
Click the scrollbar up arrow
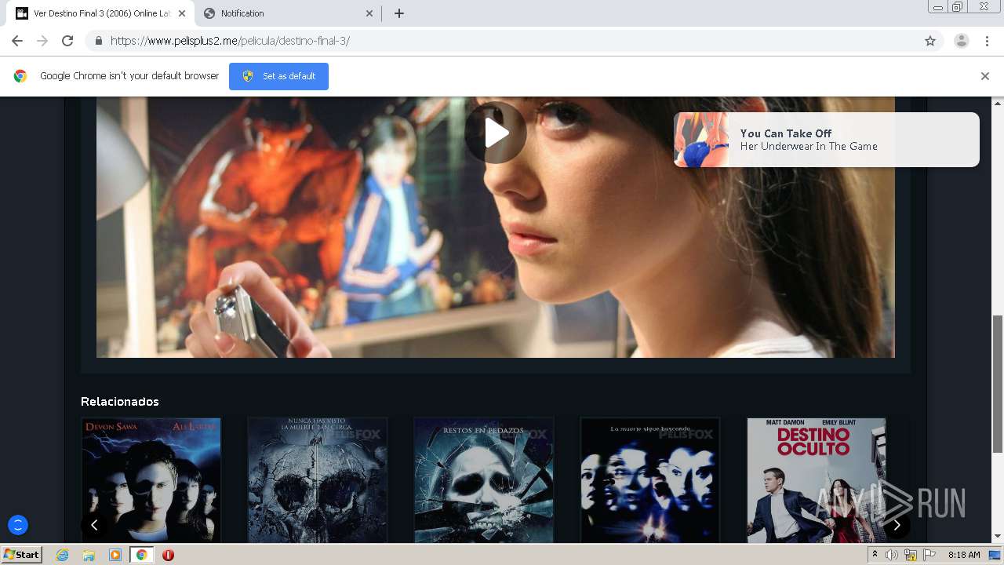998,103
